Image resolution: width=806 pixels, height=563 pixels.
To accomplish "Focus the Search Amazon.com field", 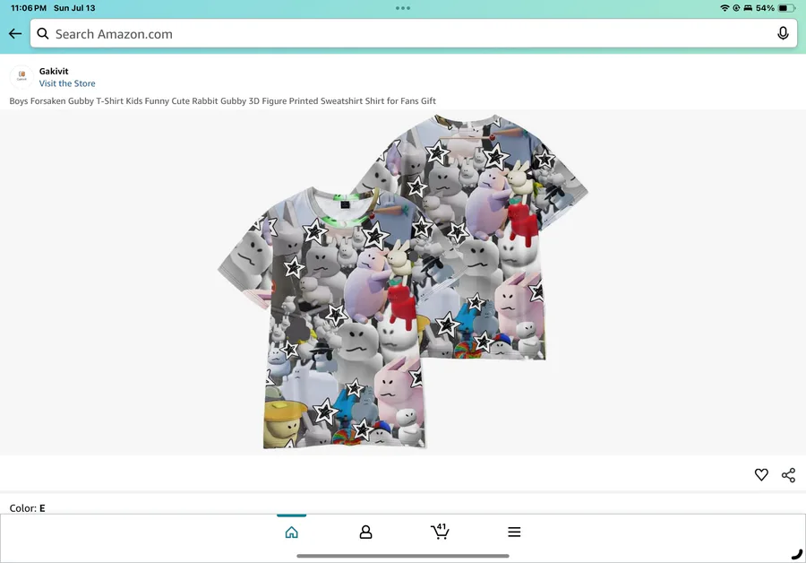I will point(413,33).
